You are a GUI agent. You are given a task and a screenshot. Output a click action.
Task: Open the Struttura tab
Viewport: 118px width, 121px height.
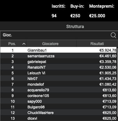(x=75, y=26)
